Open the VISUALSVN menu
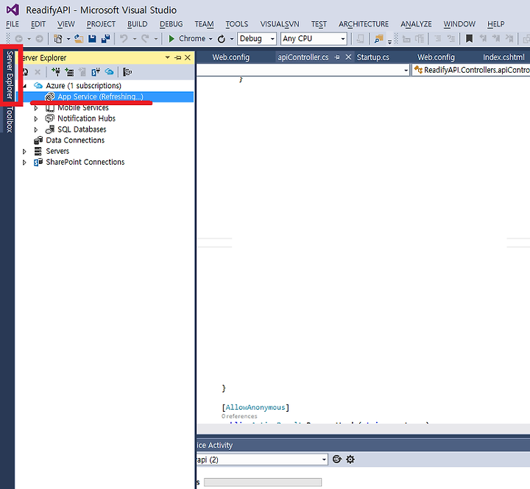 click(x=280, y=24)
